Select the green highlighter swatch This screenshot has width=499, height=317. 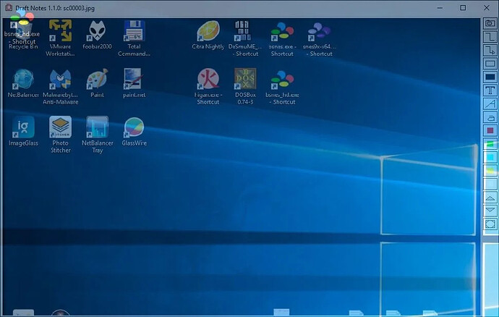pyautogui.click(x=490, y=144)
